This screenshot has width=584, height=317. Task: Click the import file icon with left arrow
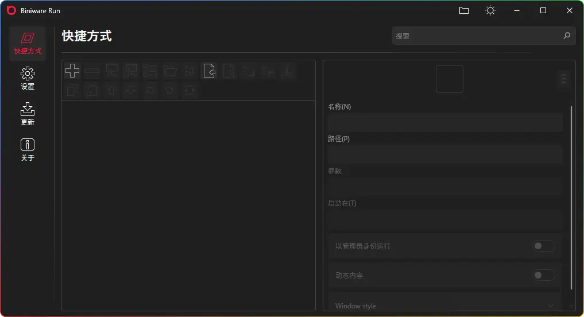[210, 71]
